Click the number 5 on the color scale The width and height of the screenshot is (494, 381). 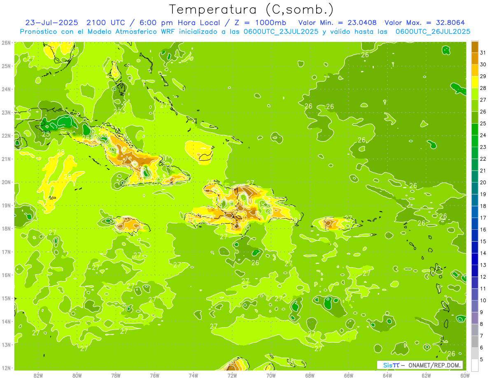point(482,359)
